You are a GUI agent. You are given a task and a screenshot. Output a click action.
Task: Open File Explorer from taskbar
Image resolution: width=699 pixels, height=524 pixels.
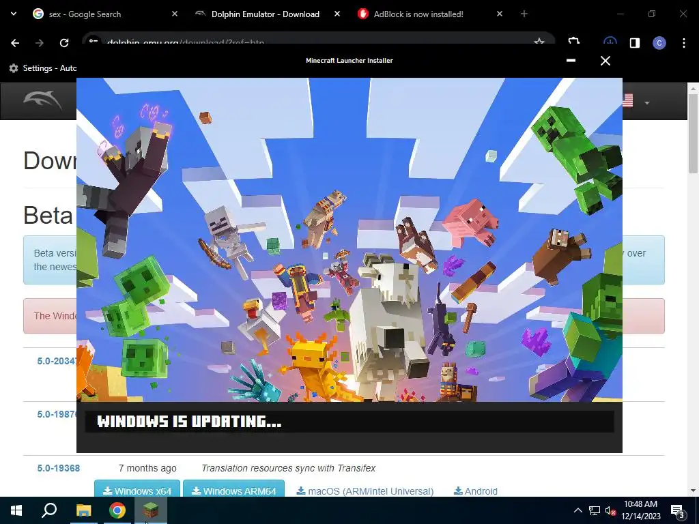pos(83,510)
